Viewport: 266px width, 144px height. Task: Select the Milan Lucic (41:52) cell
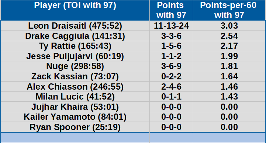point(75,97)
